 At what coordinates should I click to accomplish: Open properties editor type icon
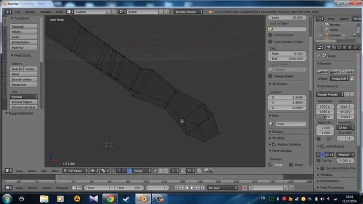tap(320, 48)
